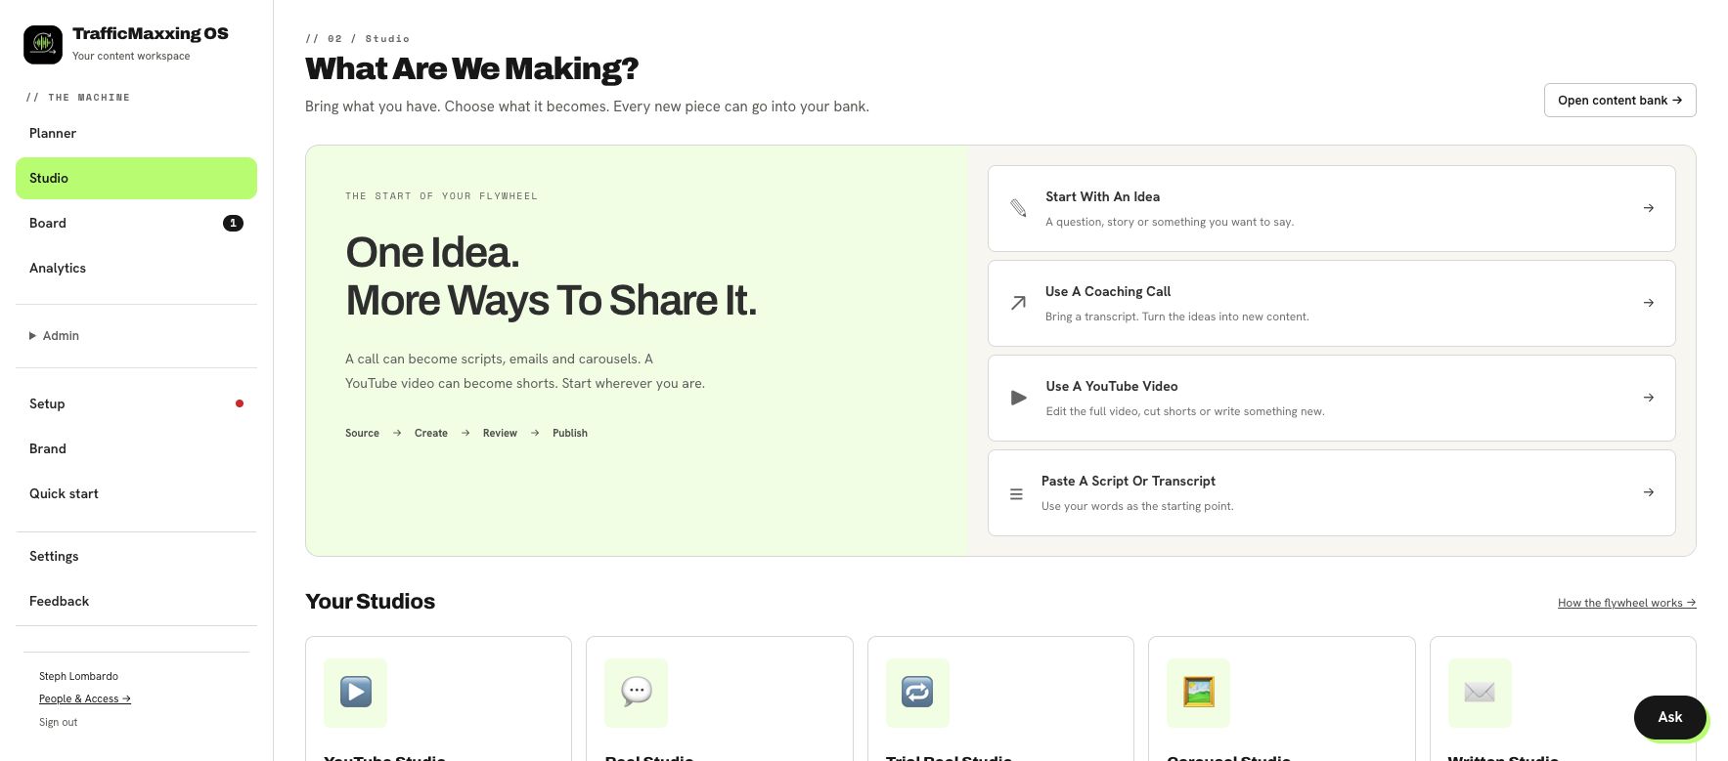
Task: Click the TrafficMaxxing OS logo icon
Action: 43,45
